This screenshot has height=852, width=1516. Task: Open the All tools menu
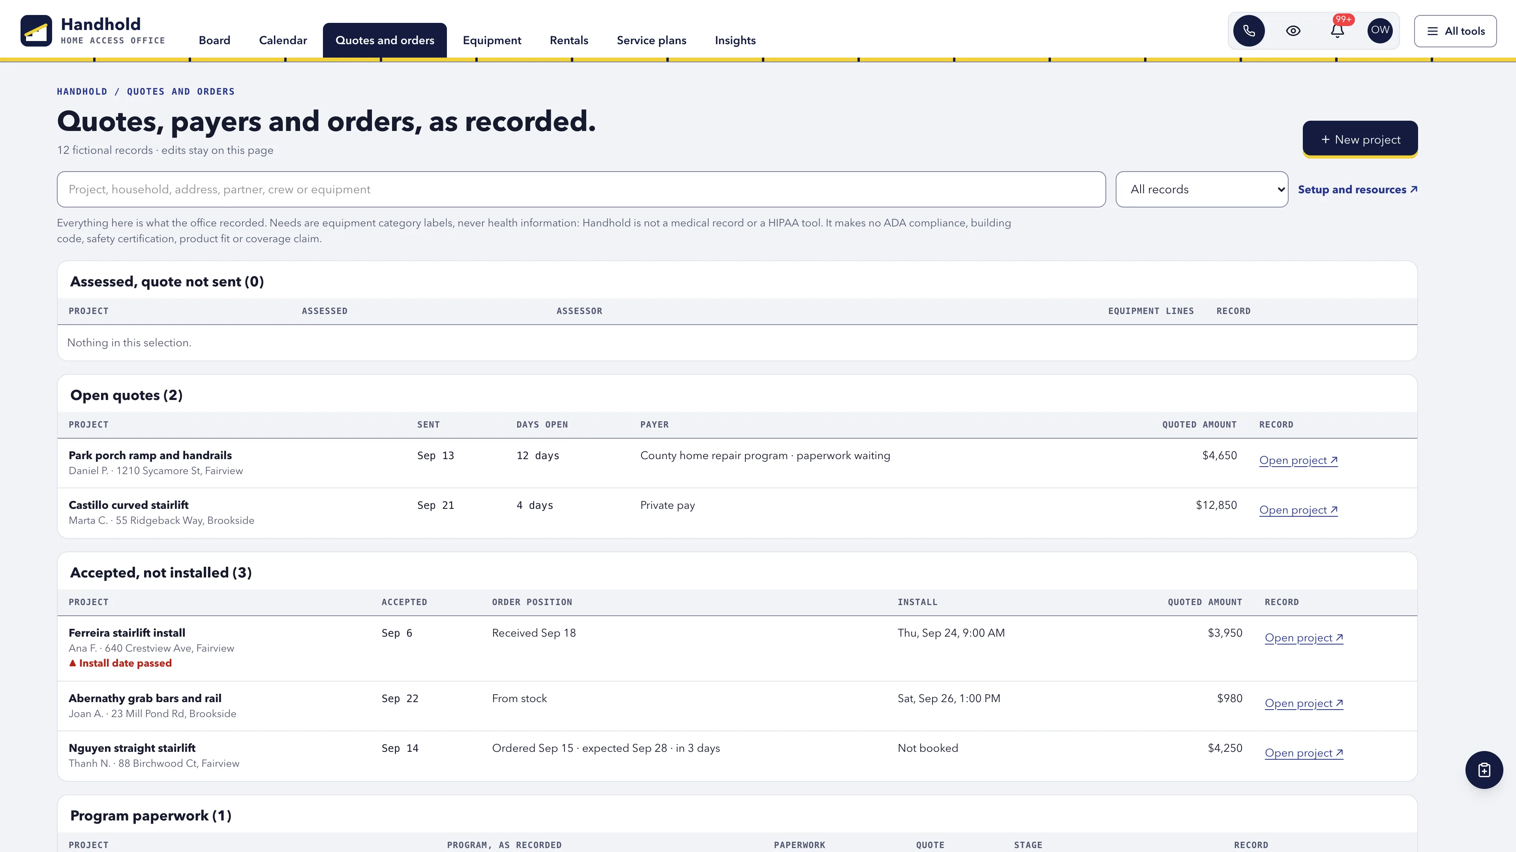click(x=1455, y=31)
